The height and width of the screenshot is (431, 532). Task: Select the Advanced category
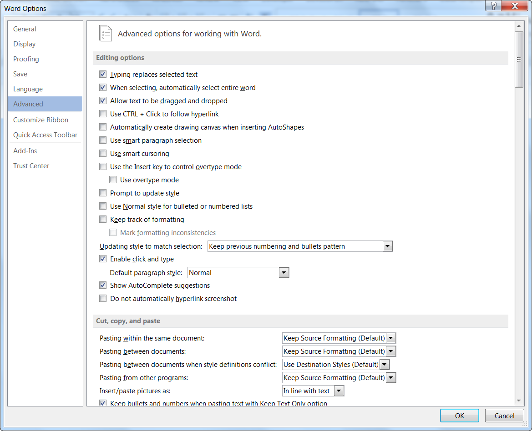tap(45, 104)
